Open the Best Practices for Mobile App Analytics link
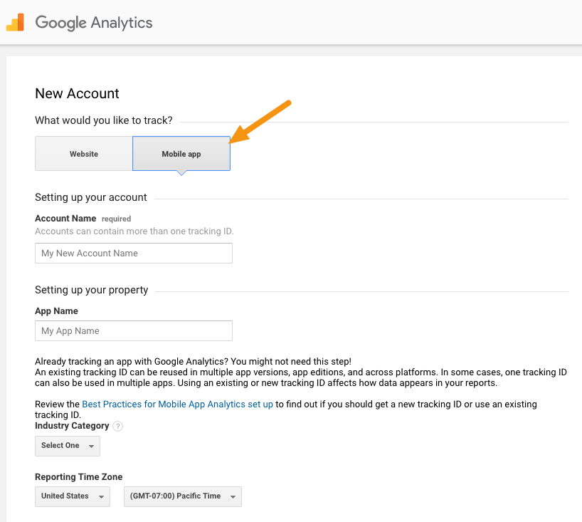The width and height of the screenshot is (582, 522). (x=177, y=404)
